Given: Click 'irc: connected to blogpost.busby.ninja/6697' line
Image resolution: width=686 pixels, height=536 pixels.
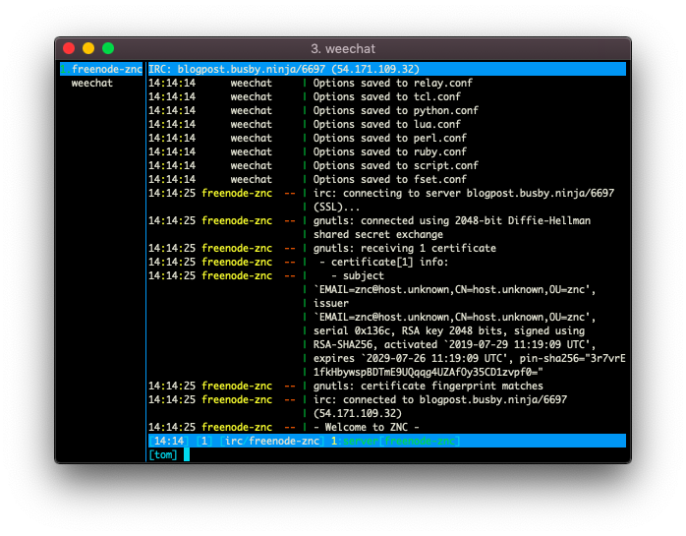Looking at the screenshot, I should [440, 400].
